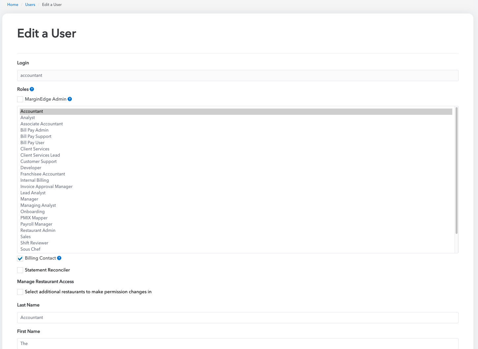Viewport: 478px width, 349px height.
Task: Enable the MarginEdge Admin checkbox
Action: pos(20,99)
